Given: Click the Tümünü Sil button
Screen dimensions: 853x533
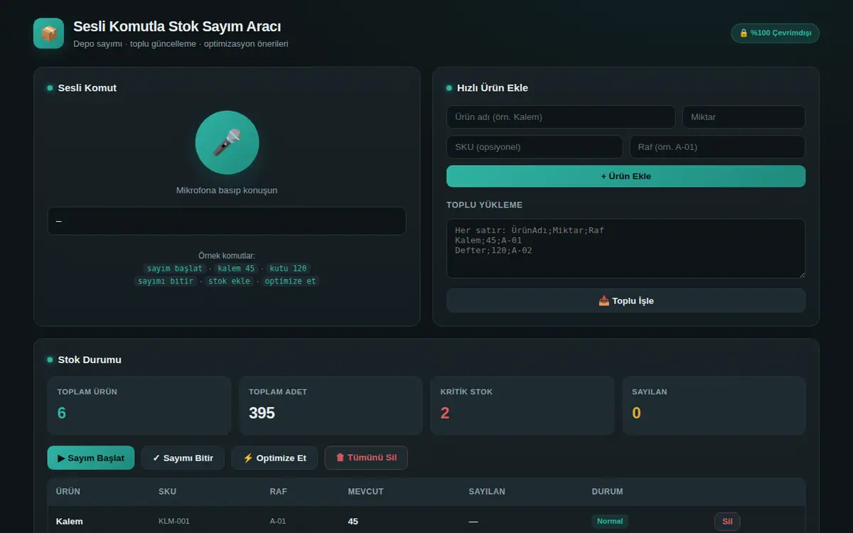Looking at the screenshot, I should [x=366, y=458].
